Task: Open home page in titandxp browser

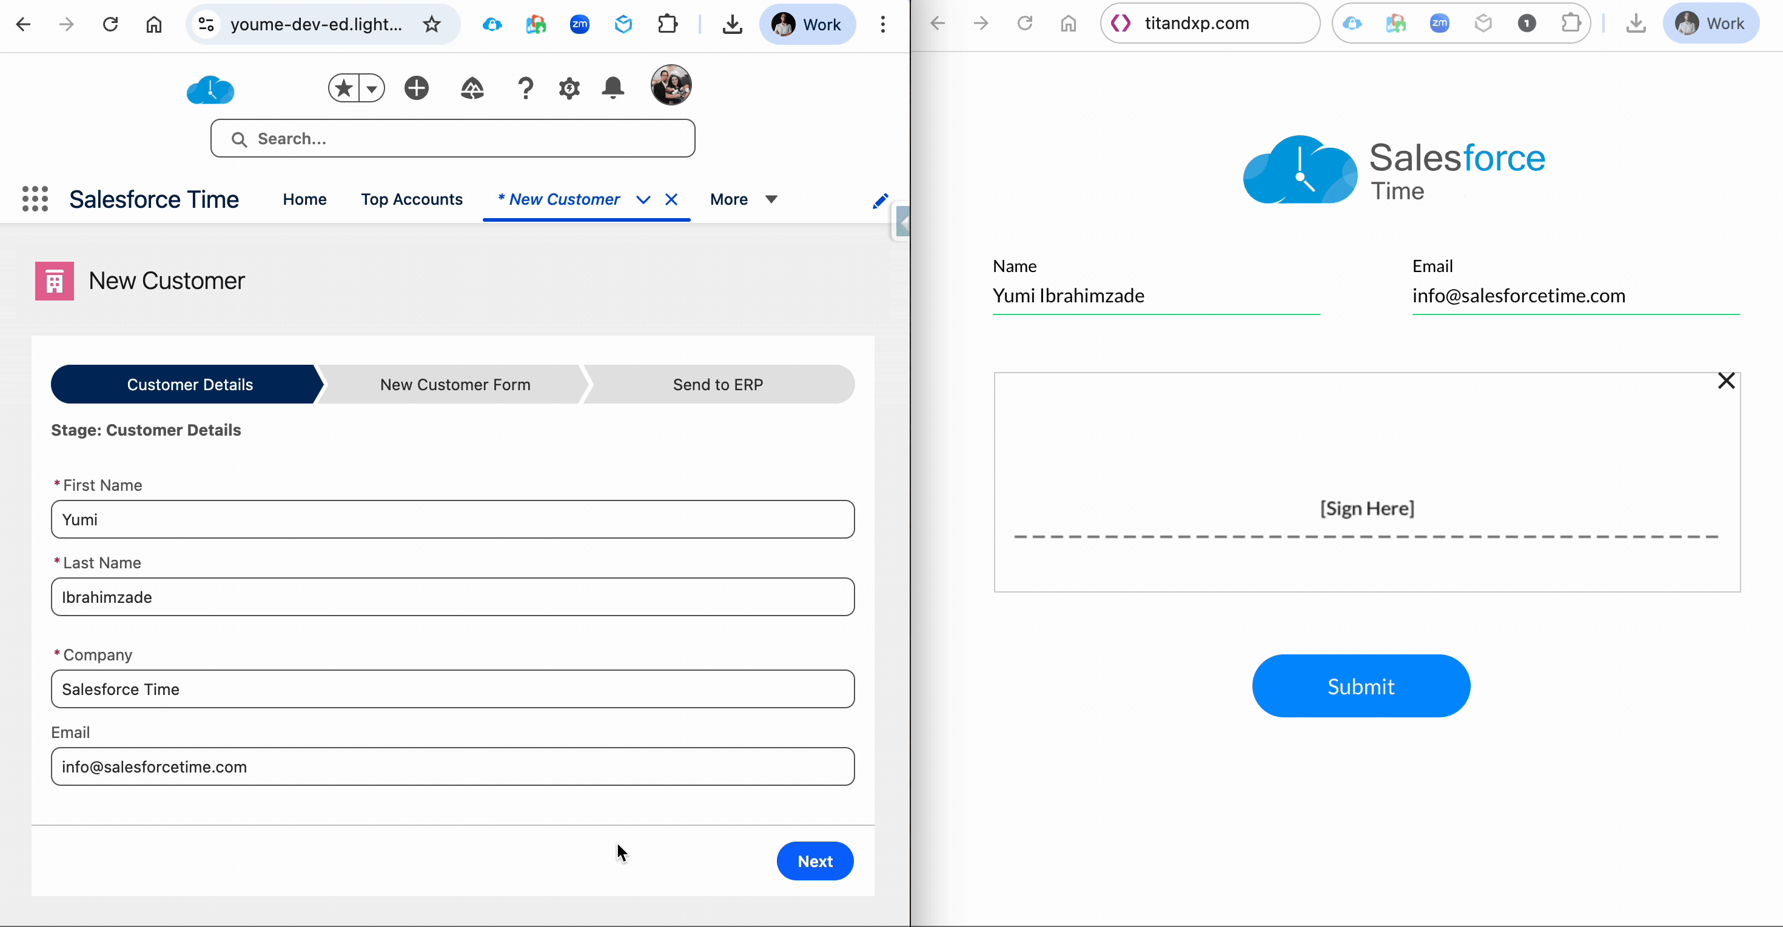Action: pyautogui.click(x=1068, y=24)
